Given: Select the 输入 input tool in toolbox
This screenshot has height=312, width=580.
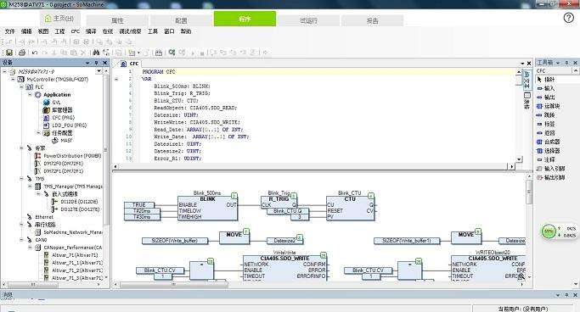Looking at the screenshot, I should pyautogui.click(x=546, y=88).
